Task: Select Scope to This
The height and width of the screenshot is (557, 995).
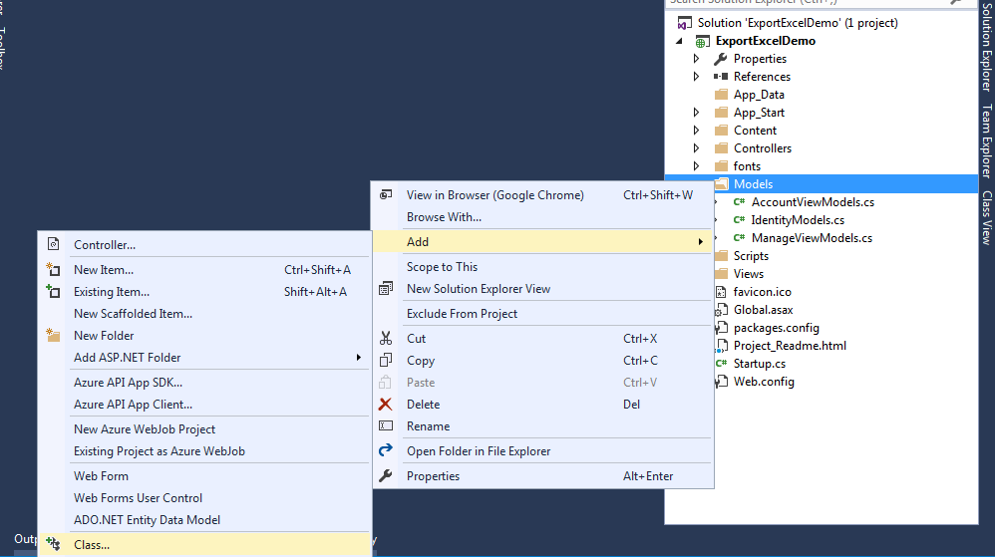Action: pos(542,267)
